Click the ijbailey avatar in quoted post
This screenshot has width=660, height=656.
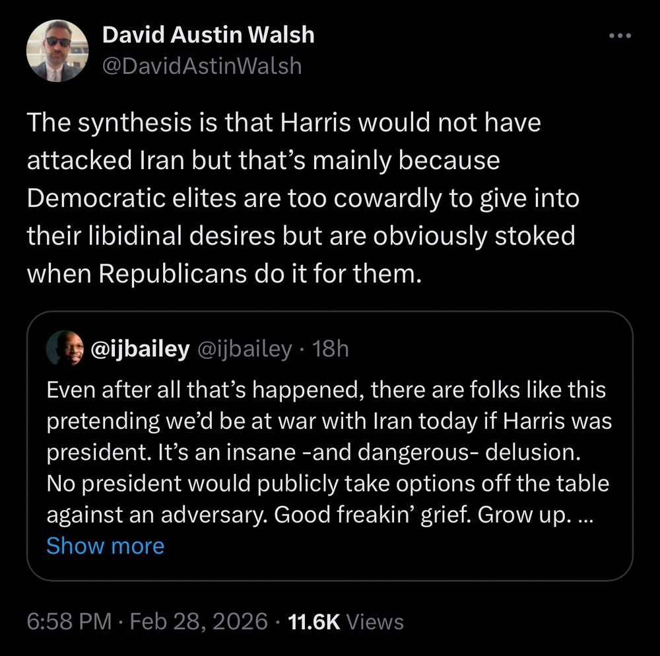[63, 350]
